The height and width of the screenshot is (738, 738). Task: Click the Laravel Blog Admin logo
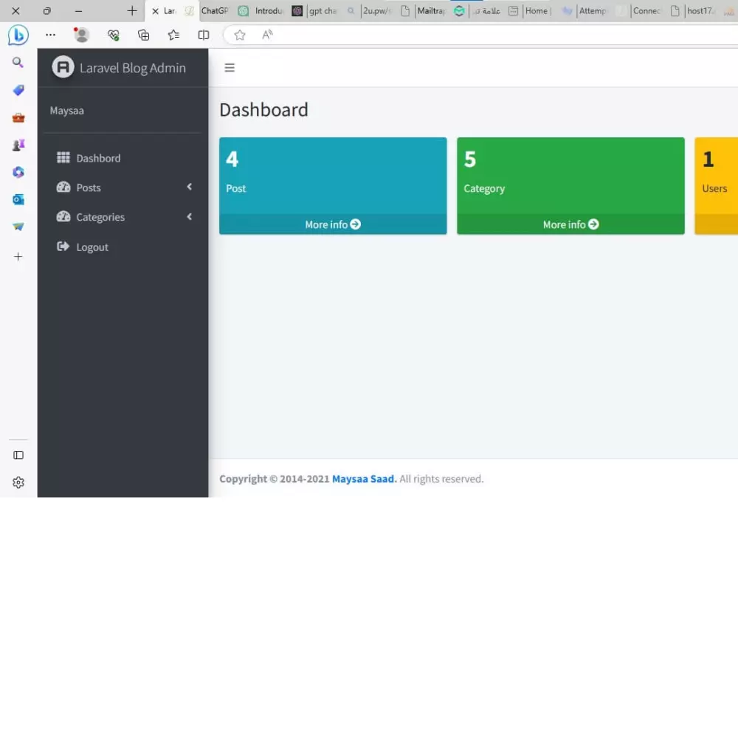click(63, 67)
